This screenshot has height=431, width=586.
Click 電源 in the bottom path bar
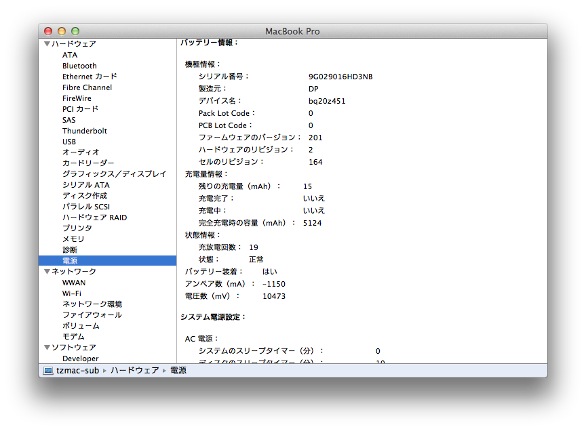(178, 371)
